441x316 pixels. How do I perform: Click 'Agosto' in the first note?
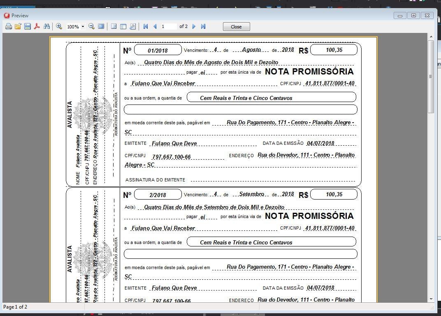pos(251,50)
